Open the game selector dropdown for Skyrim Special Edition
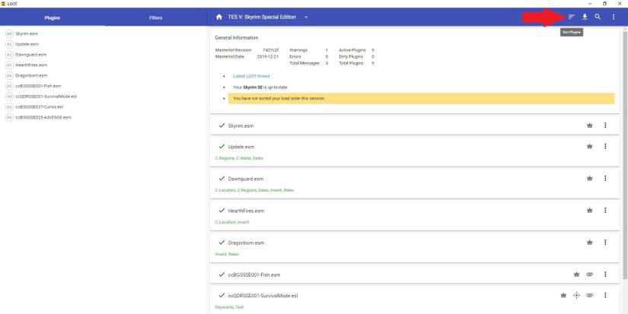The height and width of the screenshot is (314, 628). click(306, 17)
